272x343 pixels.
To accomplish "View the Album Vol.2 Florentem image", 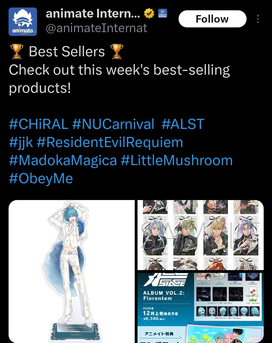I will [200, 308].
